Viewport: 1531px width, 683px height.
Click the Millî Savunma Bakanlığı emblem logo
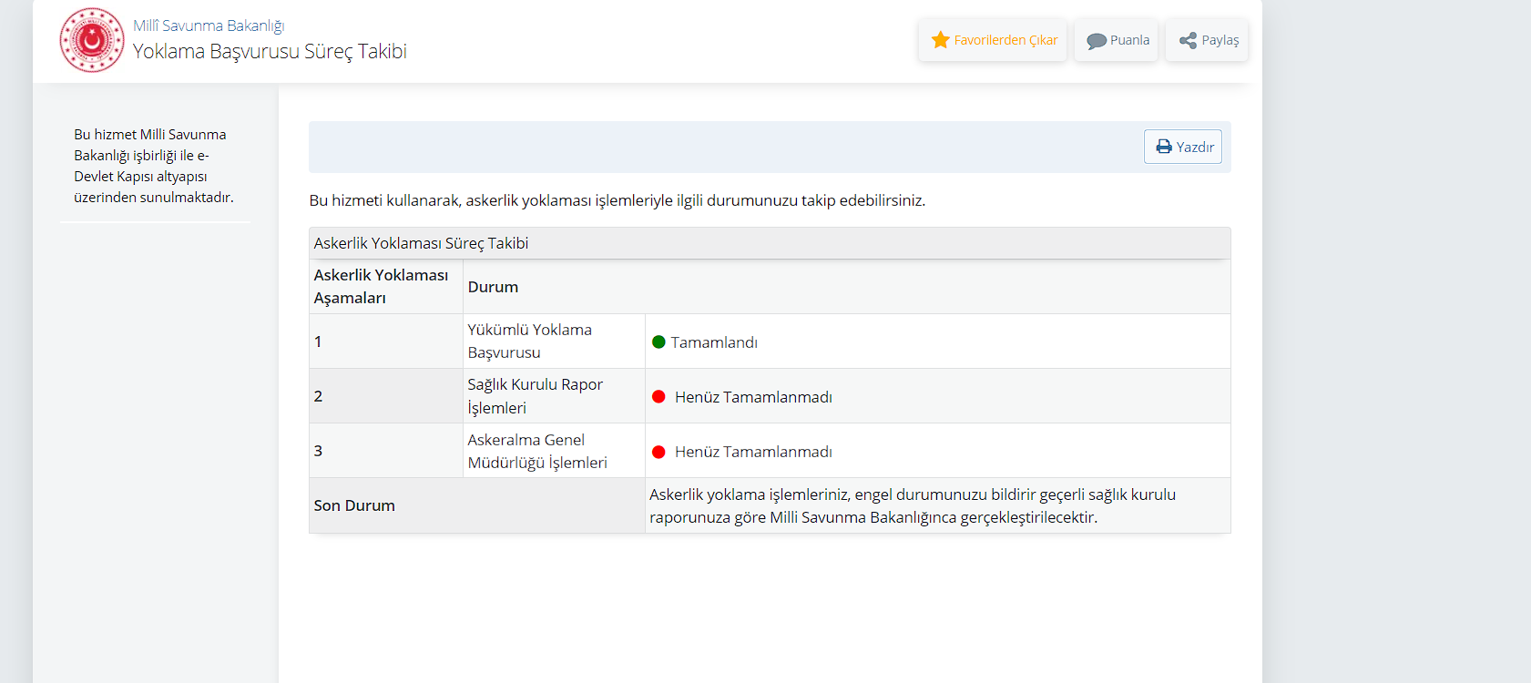point(92,40)
